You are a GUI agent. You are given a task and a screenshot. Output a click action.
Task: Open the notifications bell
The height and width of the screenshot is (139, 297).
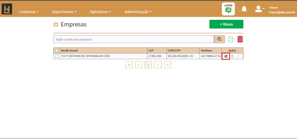[x=244, y=9]
